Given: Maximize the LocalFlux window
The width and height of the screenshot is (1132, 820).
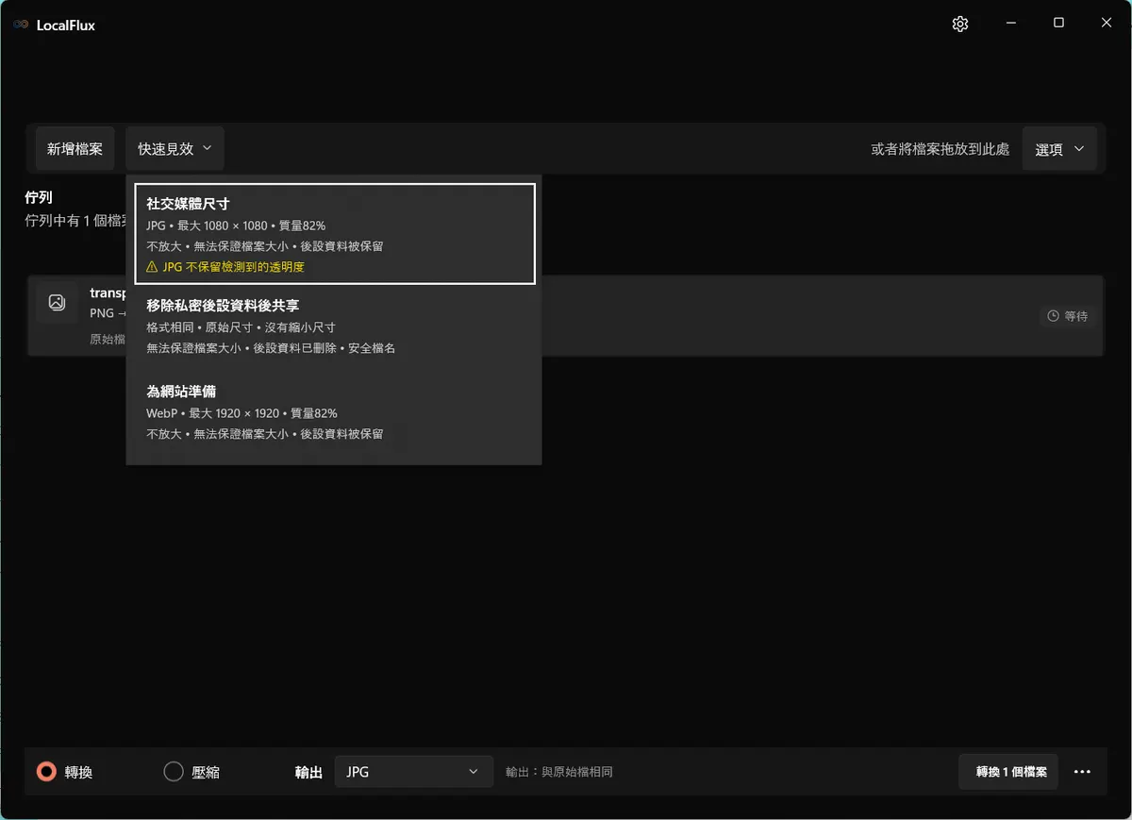Looking at the screenshot, I should [1058, 23].
